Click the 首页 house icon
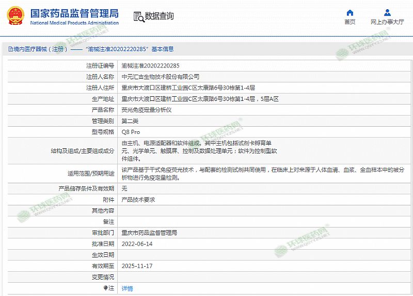This screenshot has height=296, width=413. pos(350,13)
